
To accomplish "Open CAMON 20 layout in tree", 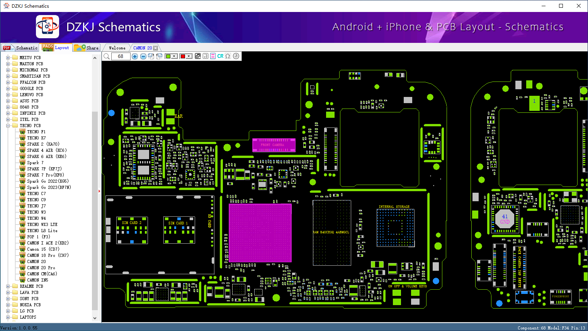I will click(36, 261).
